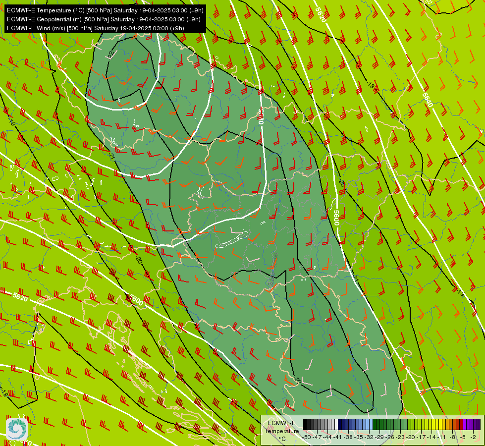
Task: Click the -47 legend tick label
Action: coord(317,437)
